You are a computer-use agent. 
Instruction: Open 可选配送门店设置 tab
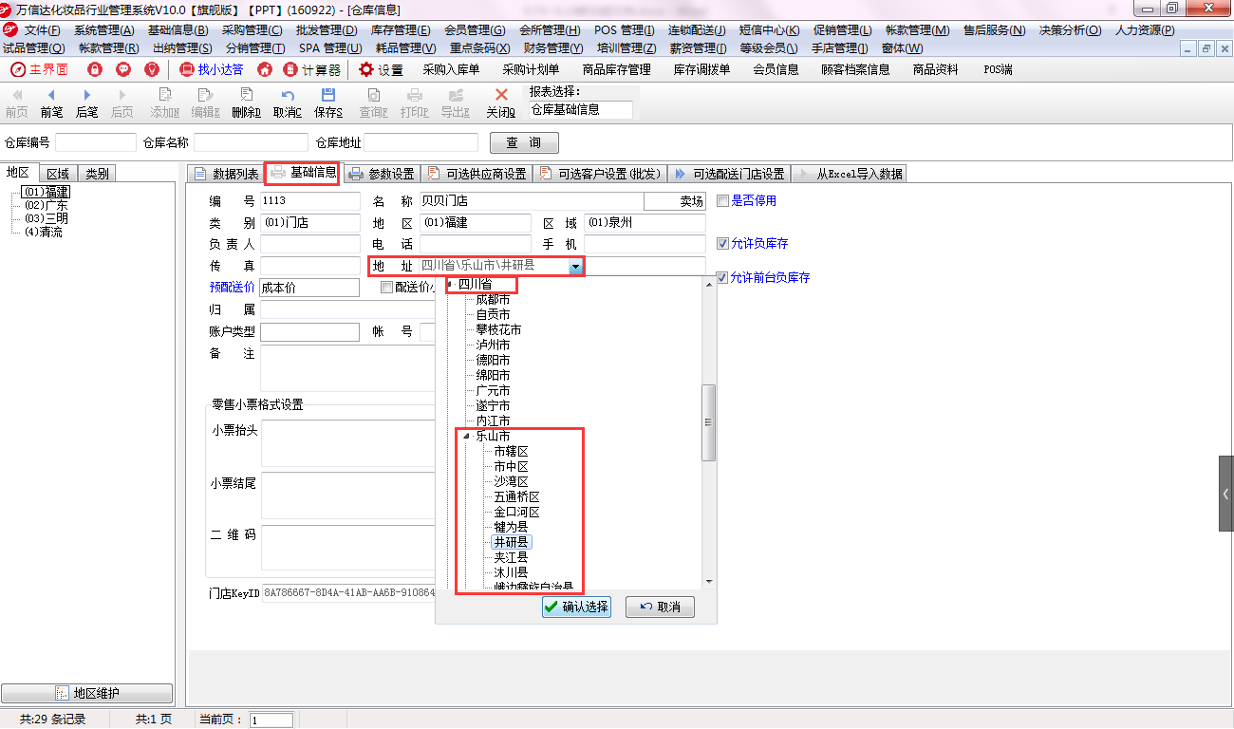point(729,174)
